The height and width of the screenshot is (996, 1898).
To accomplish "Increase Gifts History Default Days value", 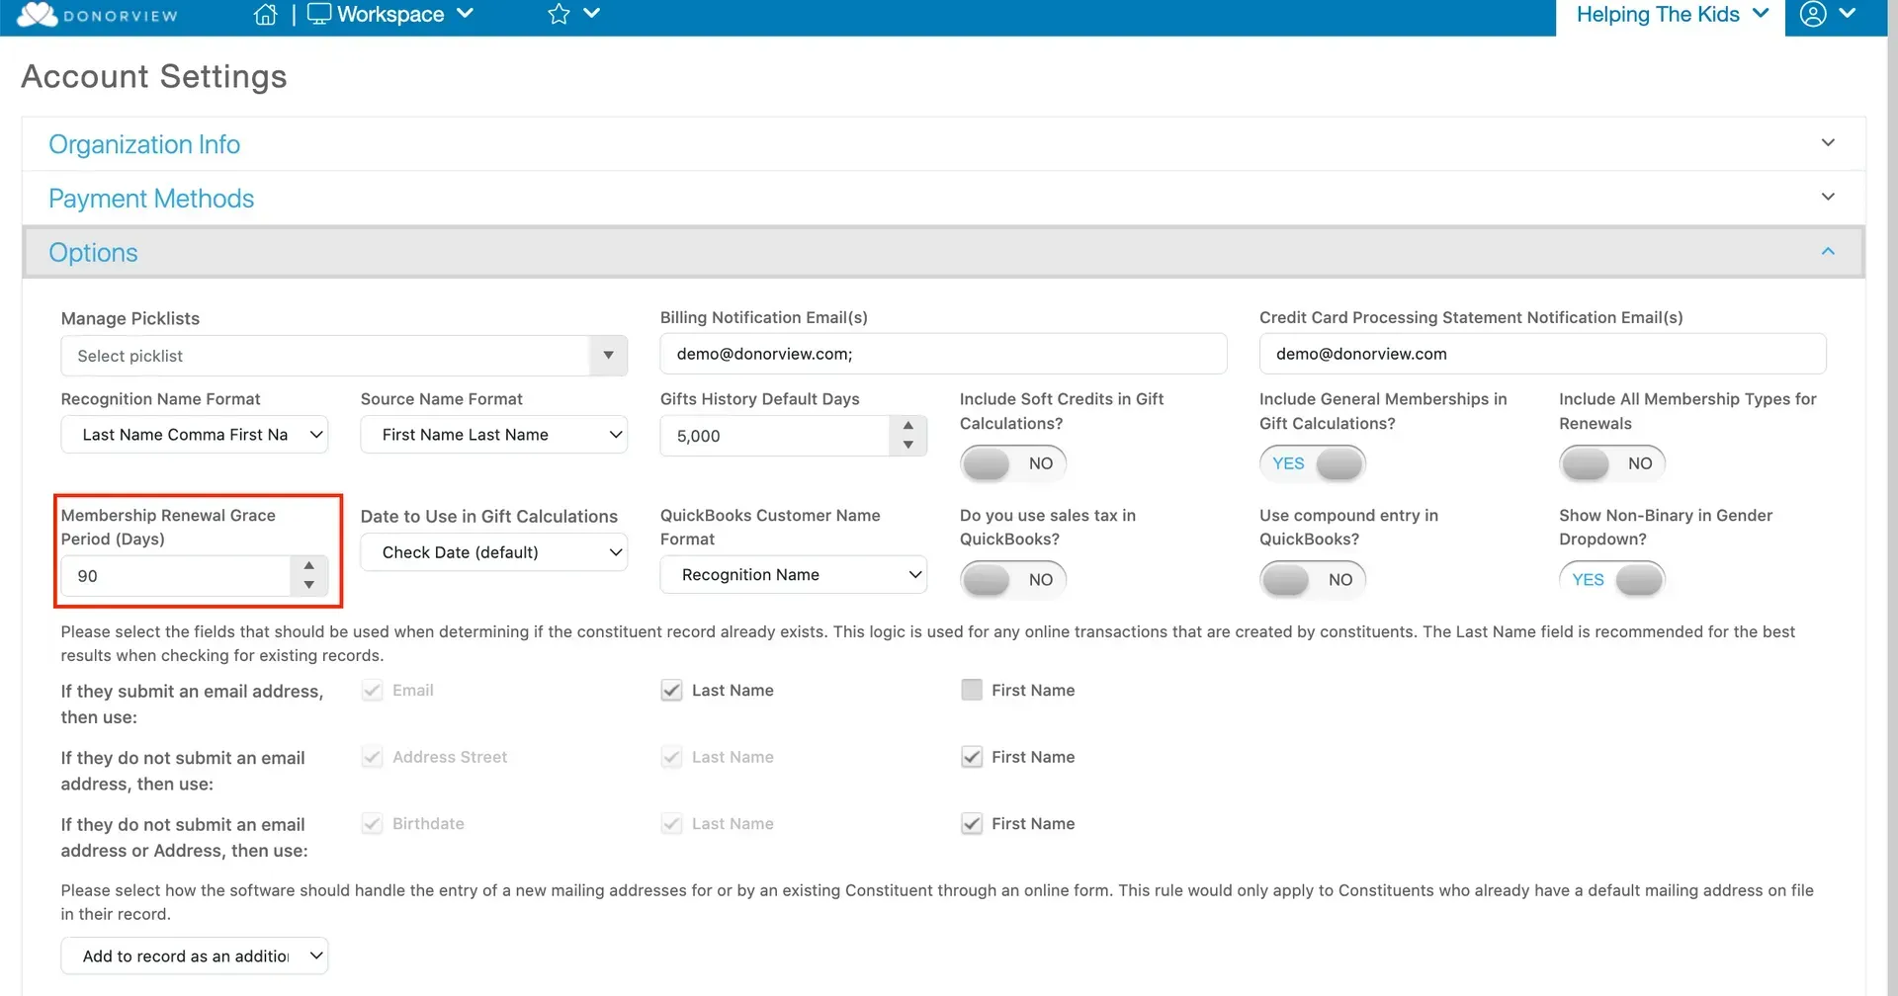I will (x=907, y=426).
